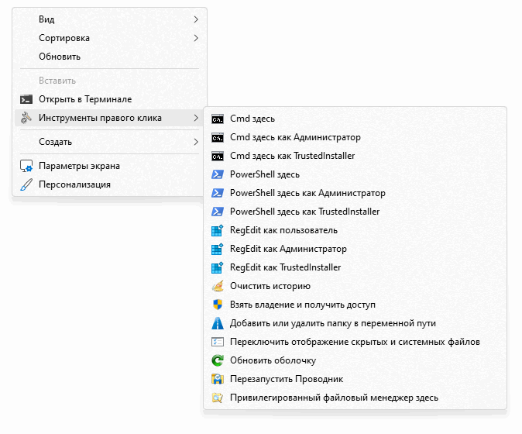Image resolution: width=522 pixels, height=434 pixels.
Task: Click the icon beside PowerShell здесь как Администратор
Action: pos(218,193)
